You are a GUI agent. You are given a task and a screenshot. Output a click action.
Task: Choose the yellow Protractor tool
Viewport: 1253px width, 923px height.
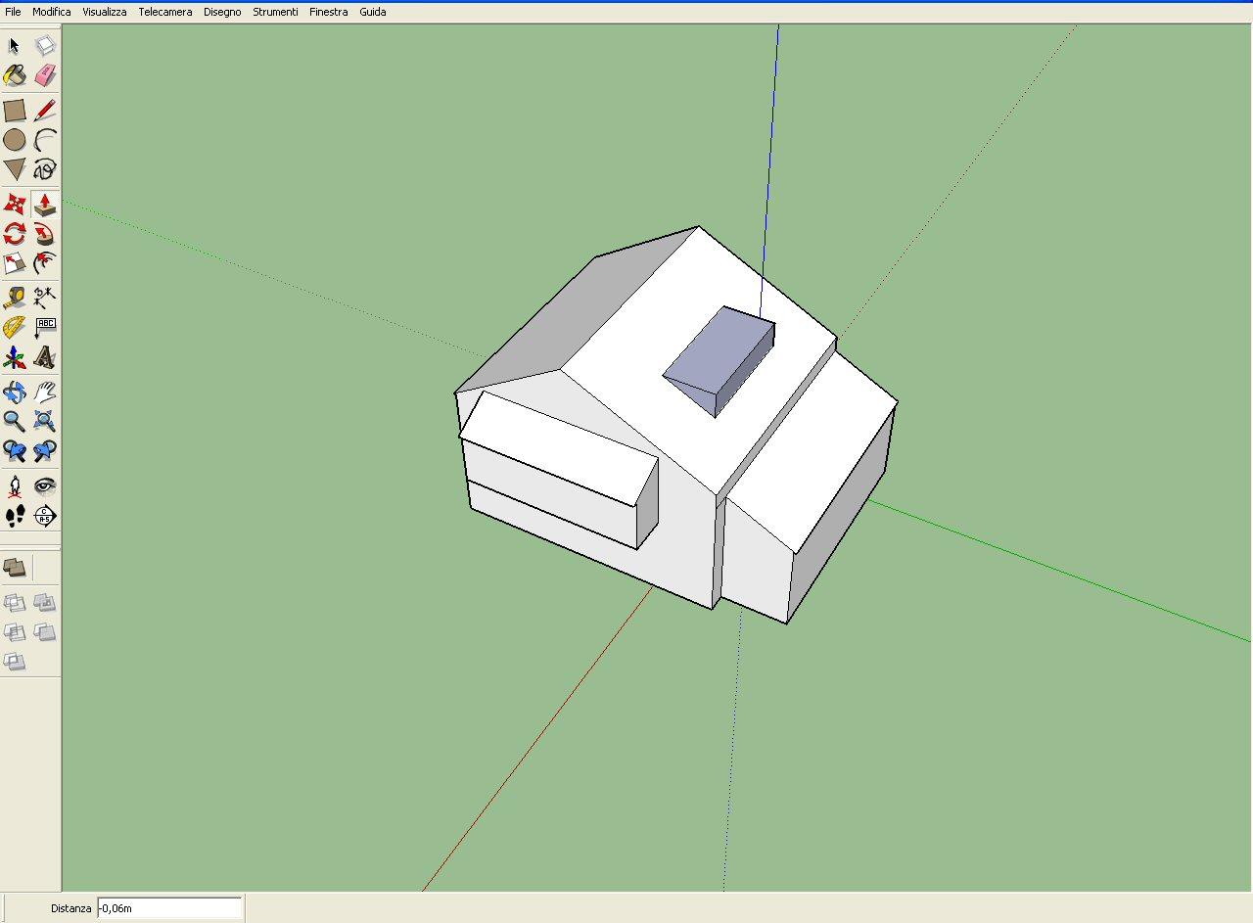[15, 327]
